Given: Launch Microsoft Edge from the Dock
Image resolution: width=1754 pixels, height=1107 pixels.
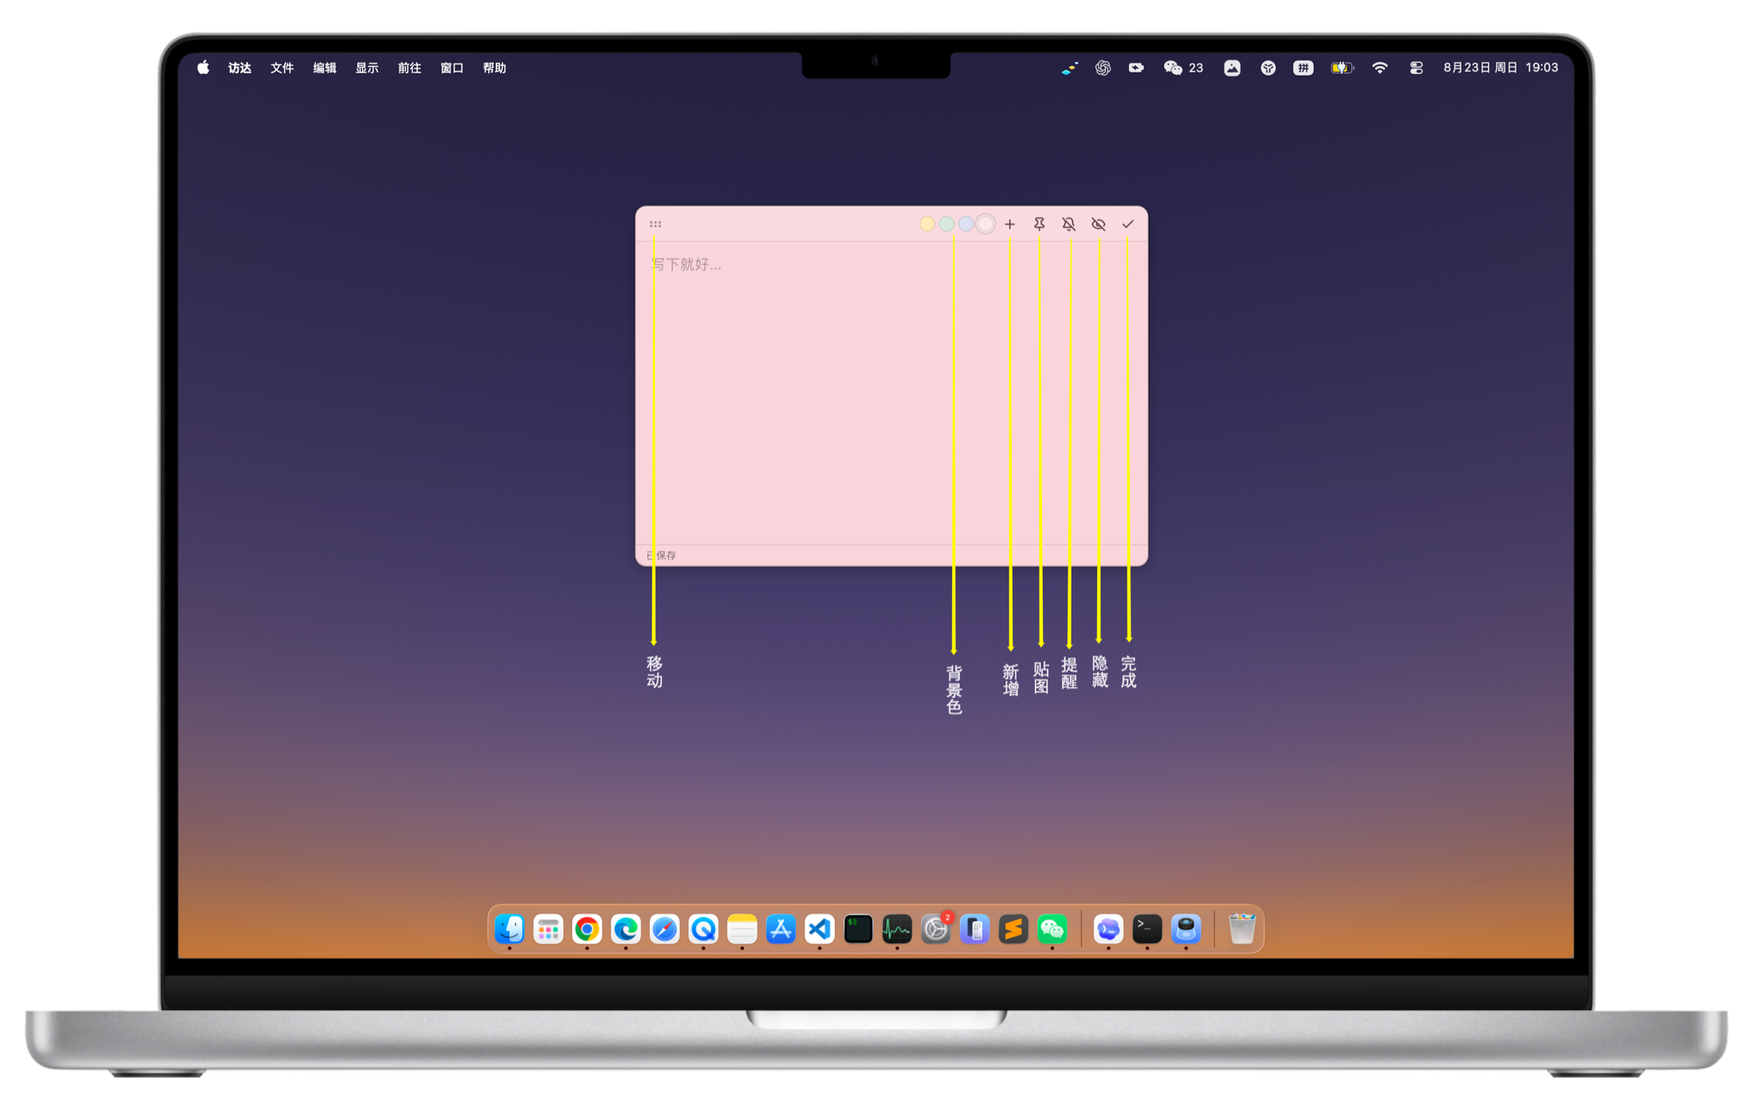Looking at the screenshot, I should pos(626,929).
